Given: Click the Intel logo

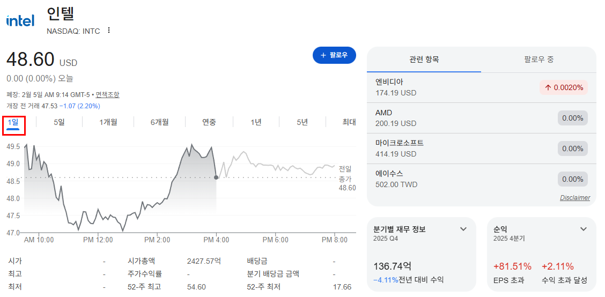Looking at the screenshot, I should (20, 20).
